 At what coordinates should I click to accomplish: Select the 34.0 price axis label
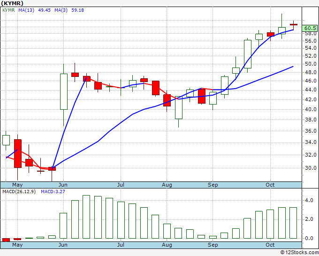click(311, 142)
